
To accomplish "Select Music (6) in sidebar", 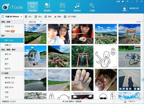I will [12, 54].
